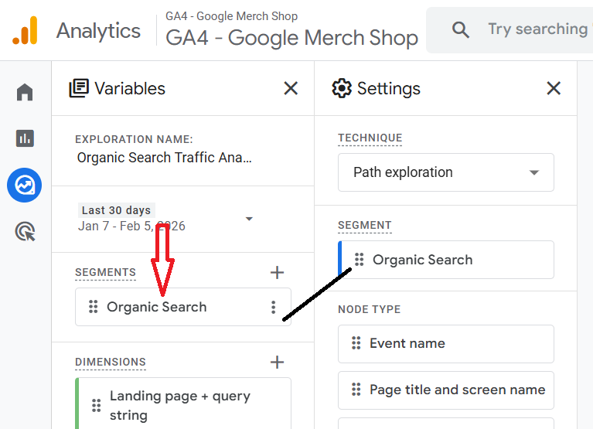The width and height of the screenshot is (593, 429).
Task: Select Page title and screen name node
Action: (x=457, y=390)
